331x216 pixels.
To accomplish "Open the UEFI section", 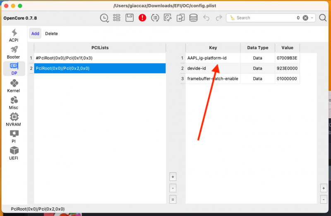I will point(14,153).
